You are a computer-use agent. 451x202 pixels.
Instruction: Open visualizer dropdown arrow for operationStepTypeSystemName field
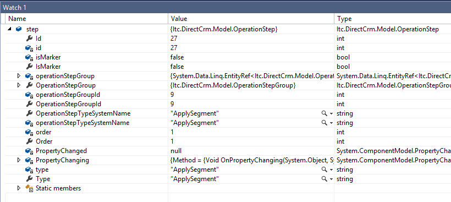[x=331, y=123]
